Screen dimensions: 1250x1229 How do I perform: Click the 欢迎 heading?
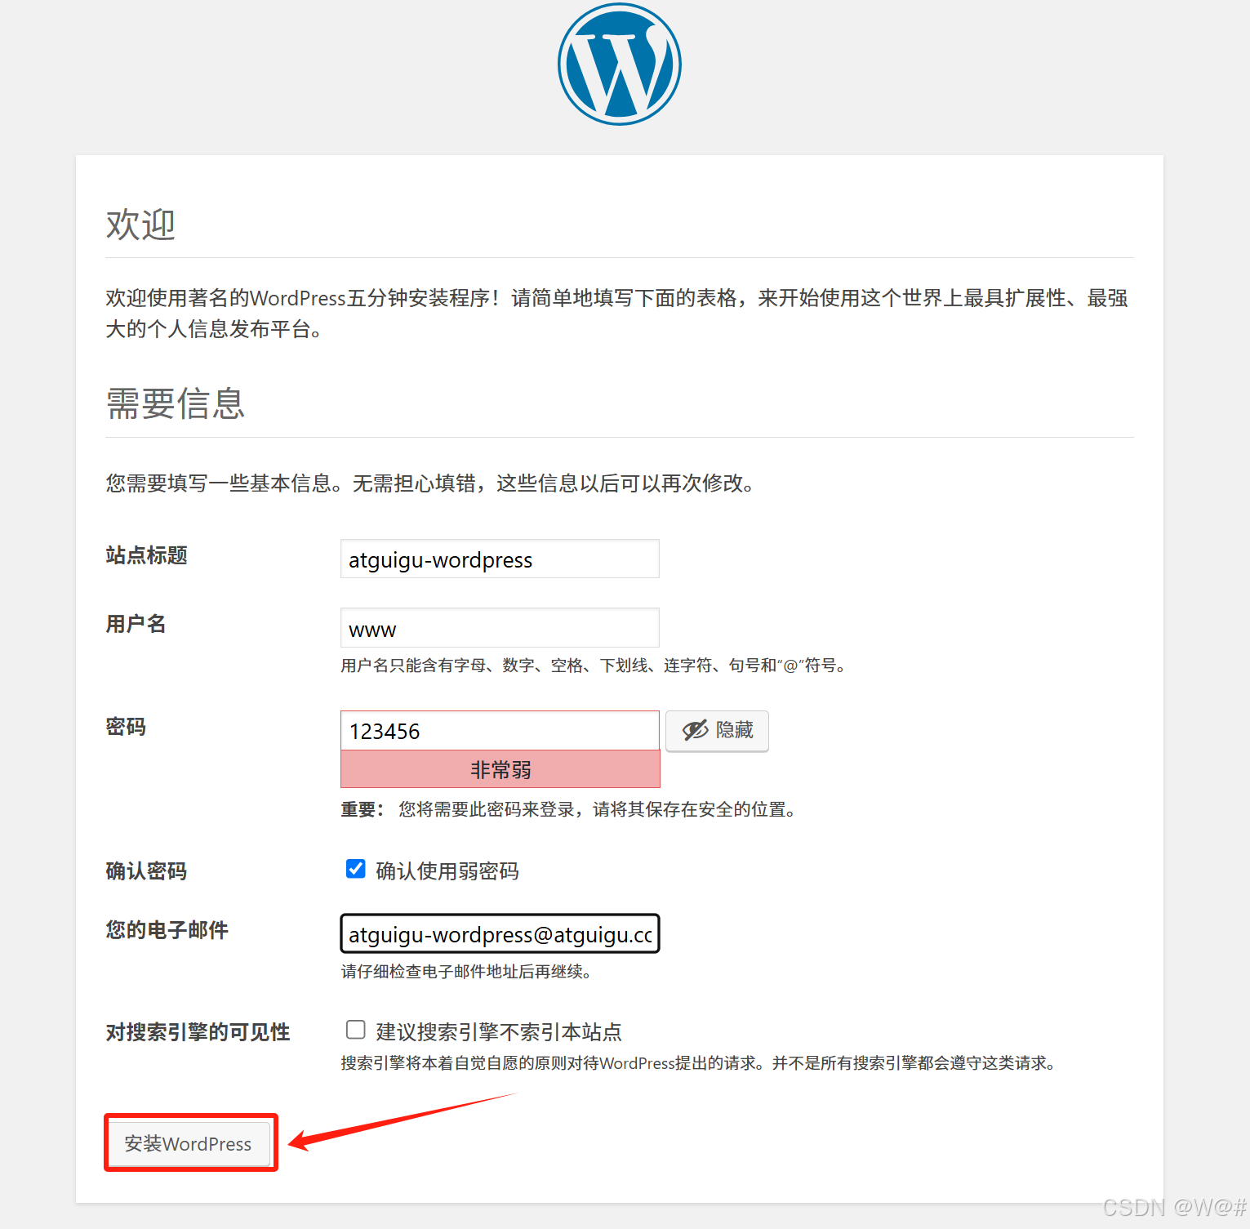[140, 225]
